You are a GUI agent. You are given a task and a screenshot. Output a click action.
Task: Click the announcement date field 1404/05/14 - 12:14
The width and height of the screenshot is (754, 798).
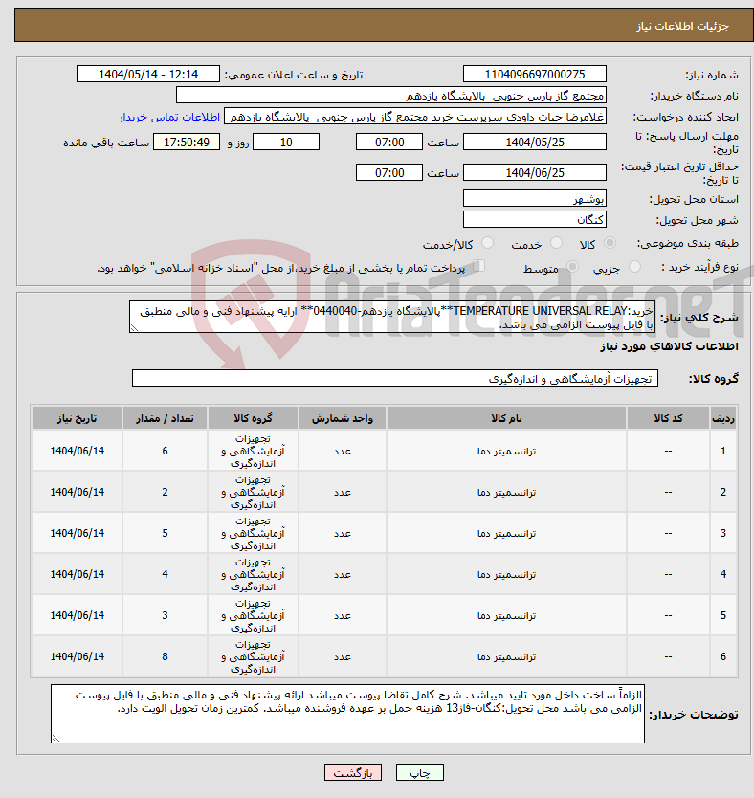(x=148, y=75)
